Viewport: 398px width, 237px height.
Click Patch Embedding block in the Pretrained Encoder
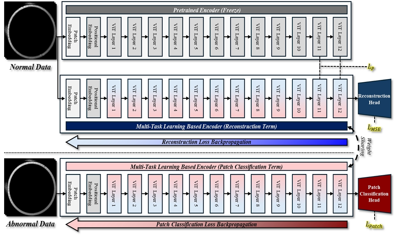point(73,37)
